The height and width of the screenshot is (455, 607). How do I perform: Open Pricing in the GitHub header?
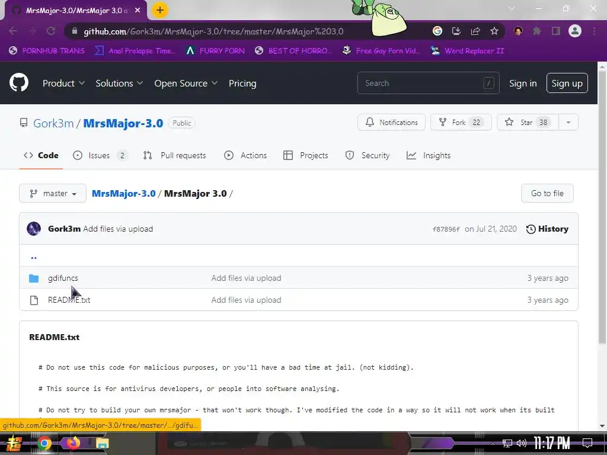242,83
